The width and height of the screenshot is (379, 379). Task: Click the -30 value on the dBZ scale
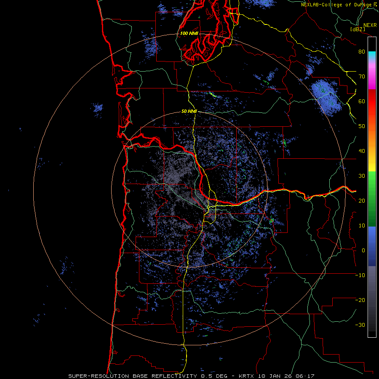click(x=360, y=325)
